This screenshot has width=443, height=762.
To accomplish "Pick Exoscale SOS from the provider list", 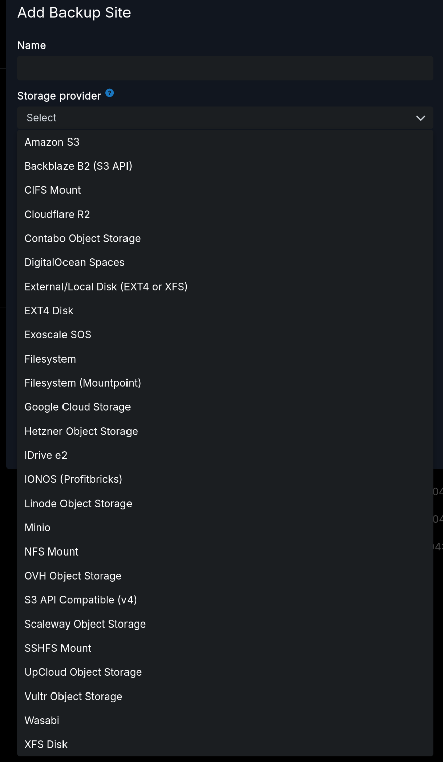I will pyautogui.click(x=57, y=334).
